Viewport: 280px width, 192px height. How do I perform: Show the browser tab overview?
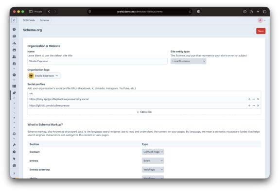[x=264, y=12]
